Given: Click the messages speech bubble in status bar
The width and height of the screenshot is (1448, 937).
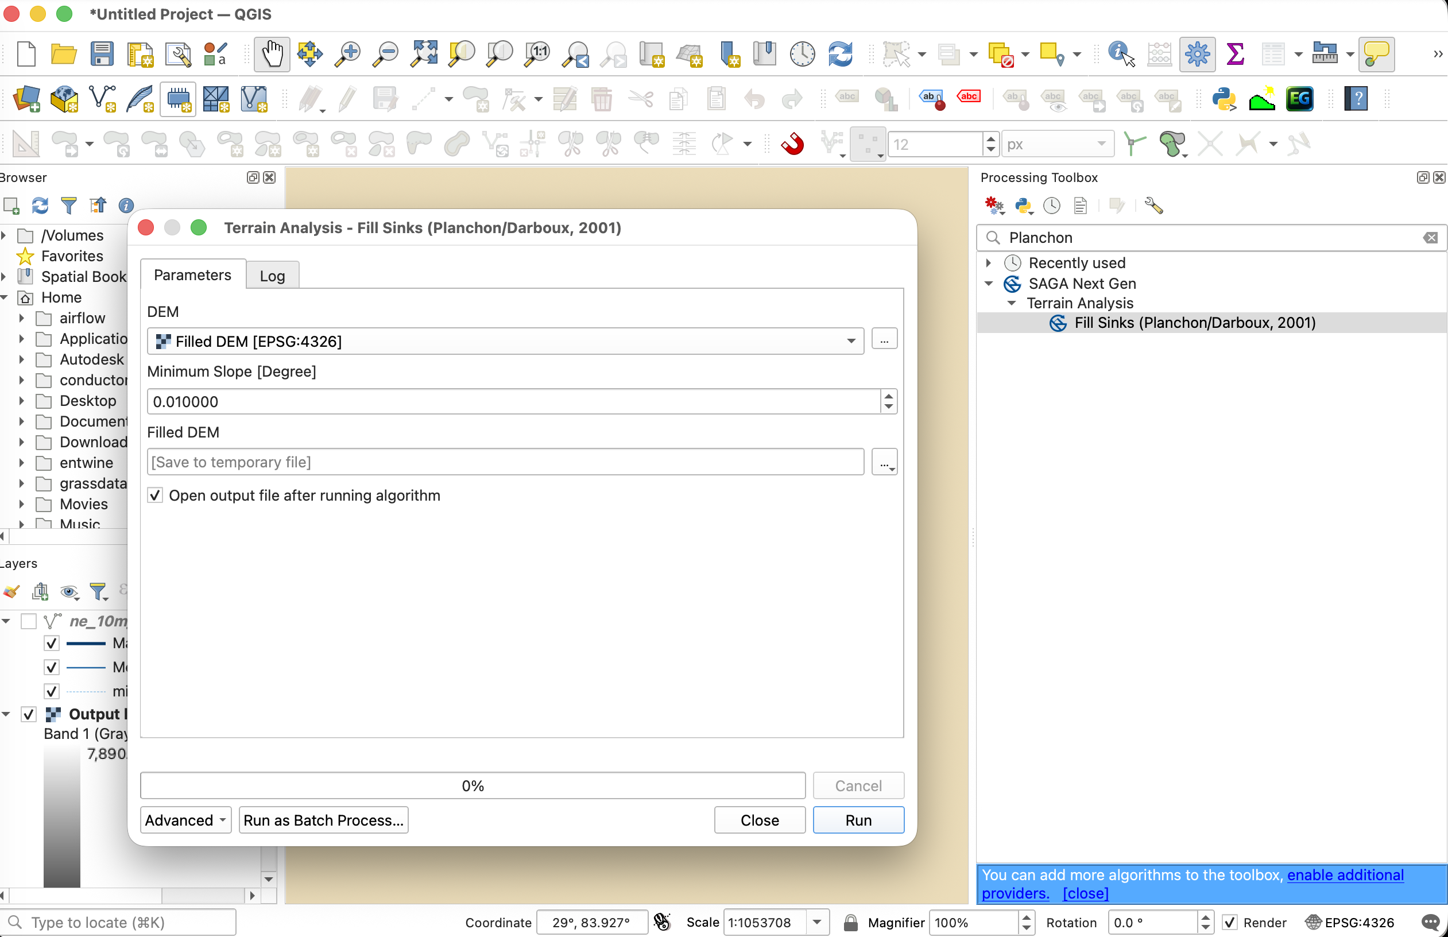Looking at the screenshot, I should tap(1431, 923).
